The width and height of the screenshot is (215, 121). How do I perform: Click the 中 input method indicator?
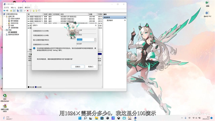pos(189,118)
